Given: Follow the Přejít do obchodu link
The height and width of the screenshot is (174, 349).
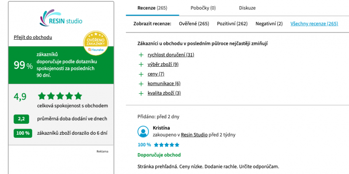Looking at the screenshot, I should click(33, 37).
